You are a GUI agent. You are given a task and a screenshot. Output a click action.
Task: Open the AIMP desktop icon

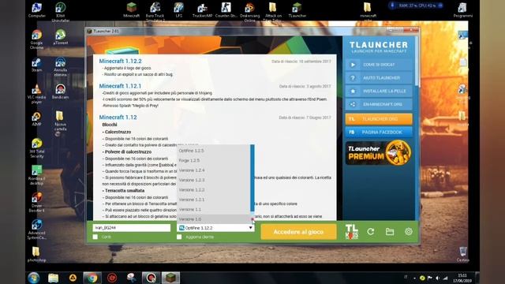click(36, 118)
